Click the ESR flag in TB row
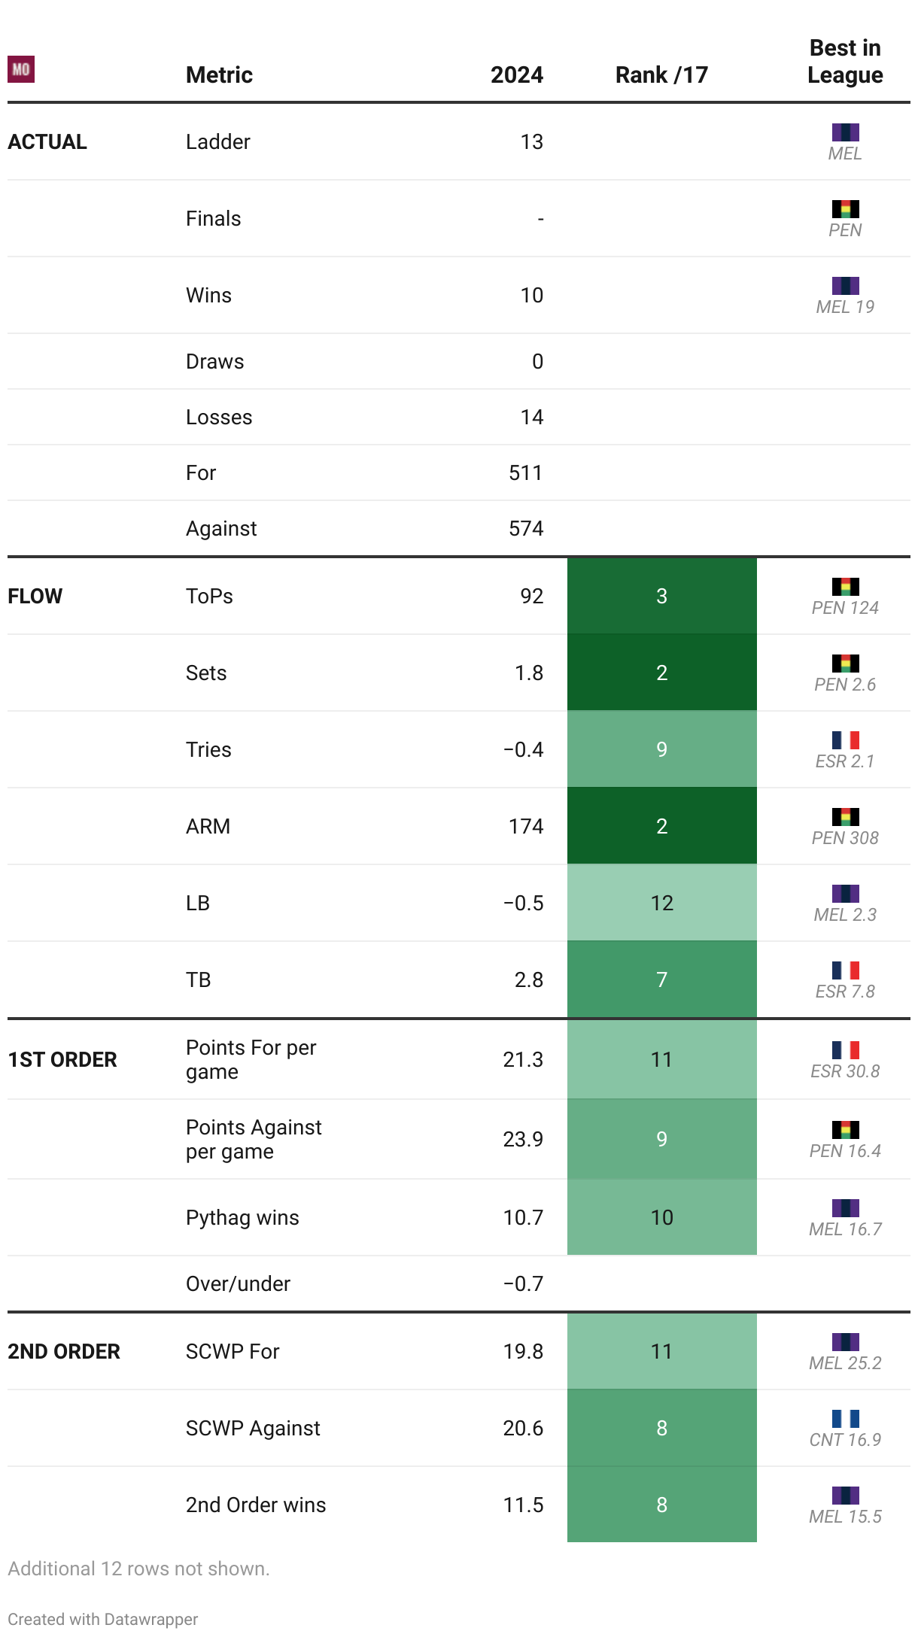 [845, 970]
